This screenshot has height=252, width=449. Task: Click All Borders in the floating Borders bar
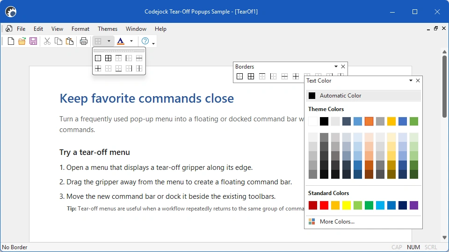251,76
